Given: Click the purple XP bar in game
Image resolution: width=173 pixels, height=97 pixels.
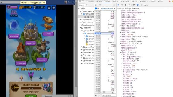Looking at the screenshot, I should [x=14, y=7].
